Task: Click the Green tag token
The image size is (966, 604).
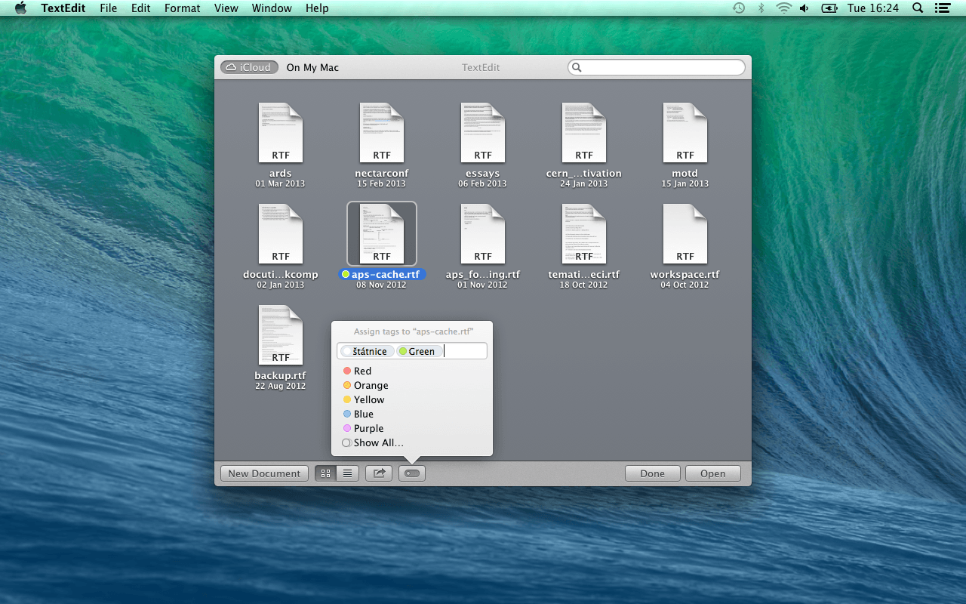Action: (x=420, y=351)
